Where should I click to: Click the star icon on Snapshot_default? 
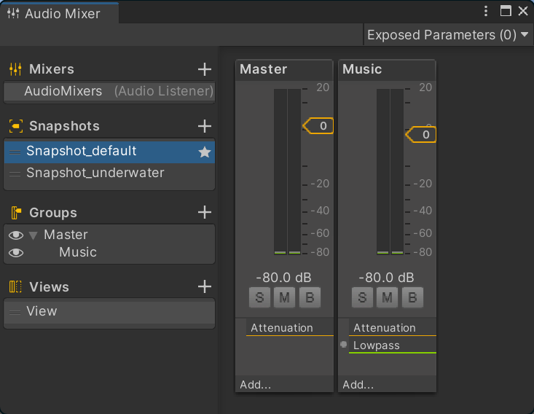pyautogui.click(x=205, y=152)
